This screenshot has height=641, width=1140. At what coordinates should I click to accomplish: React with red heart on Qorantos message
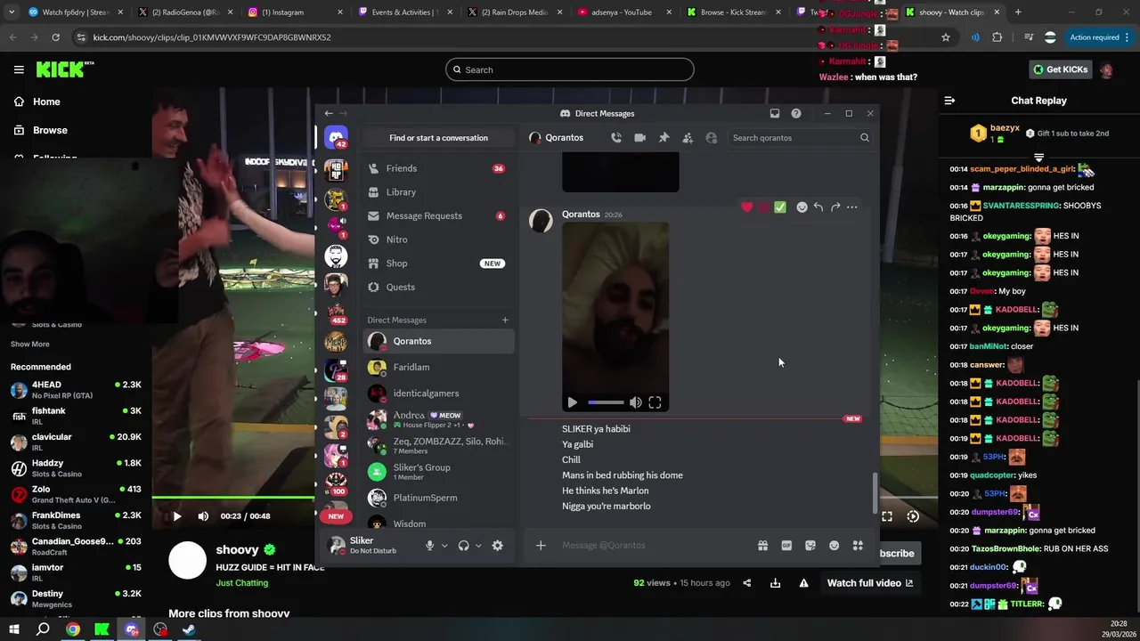point(747,207)
